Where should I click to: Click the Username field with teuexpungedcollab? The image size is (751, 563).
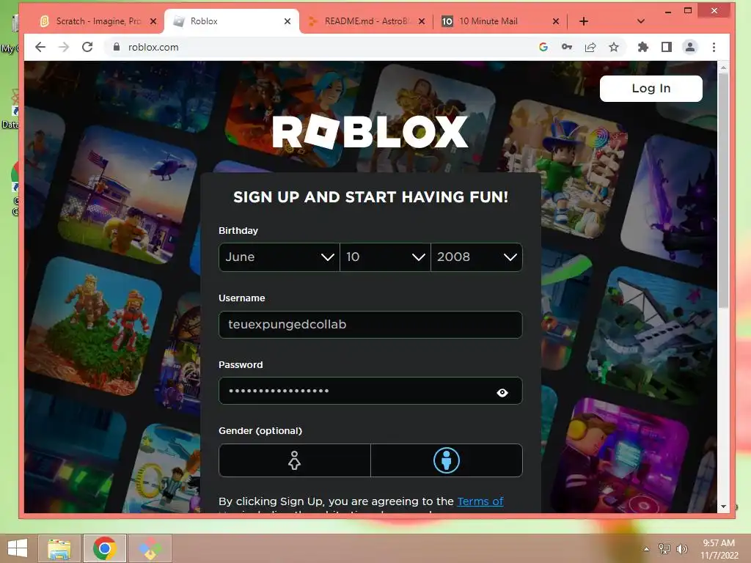[370, 325]
